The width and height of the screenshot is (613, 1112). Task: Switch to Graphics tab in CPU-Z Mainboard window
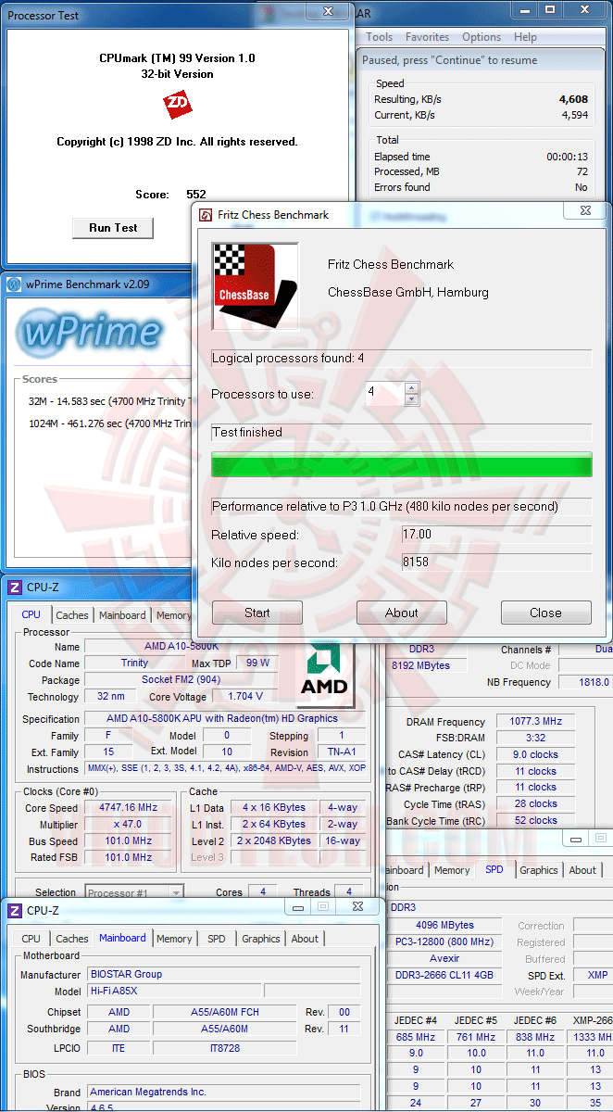pyautogui.click(x=261, y=939)
